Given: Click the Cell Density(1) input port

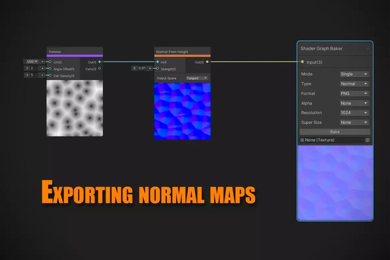Looking at the screenshot, I should (x=50, y=75).
